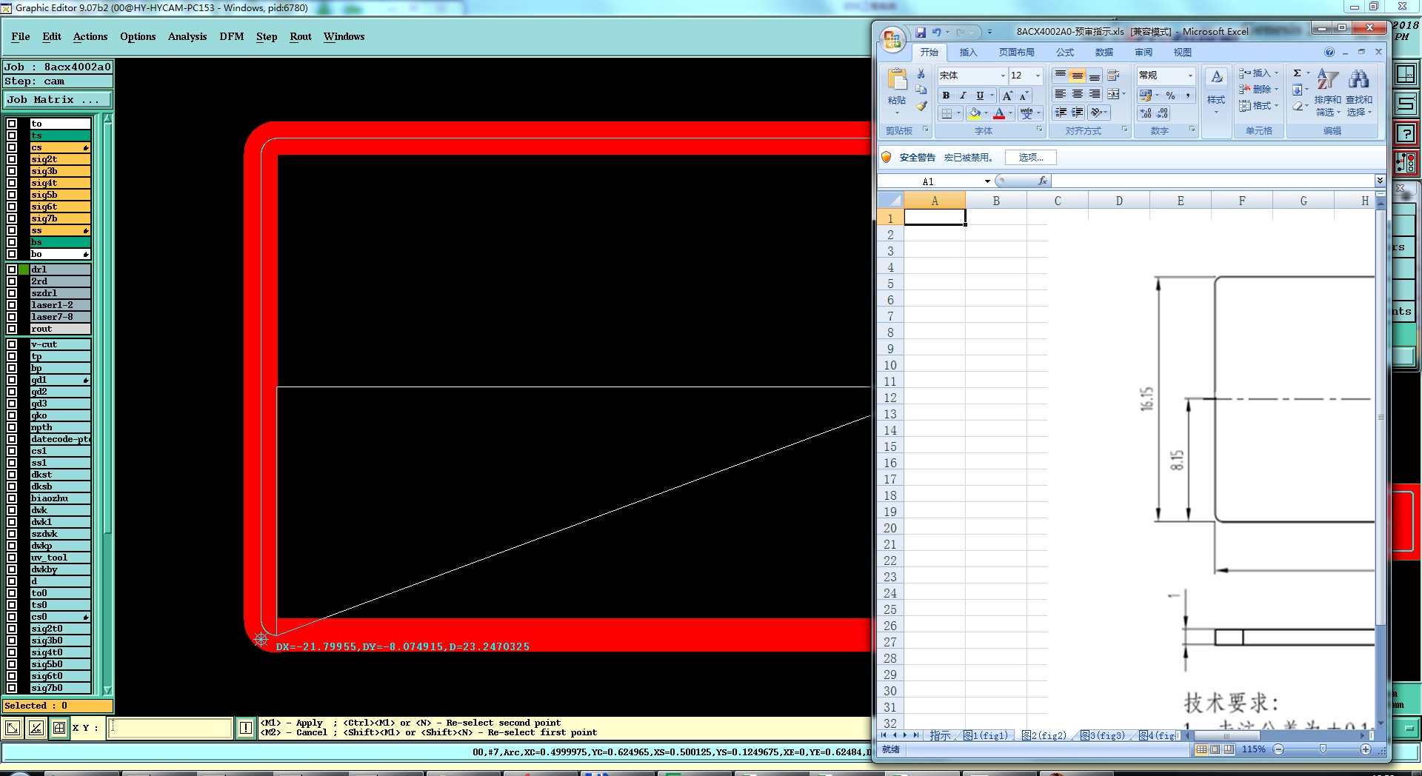The height and width of the screenshot is (776, 1422).
Task: Open the font color dropdown arrow
Action: tap(1010, 113)
